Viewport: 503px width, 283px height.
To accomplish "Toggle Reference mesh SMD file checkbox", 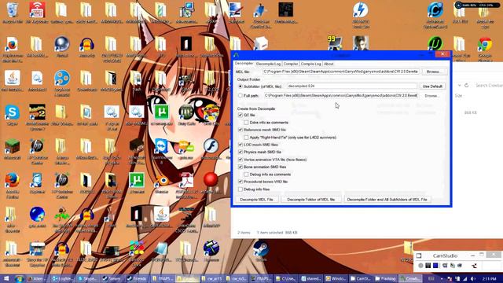I will [240, 130].
